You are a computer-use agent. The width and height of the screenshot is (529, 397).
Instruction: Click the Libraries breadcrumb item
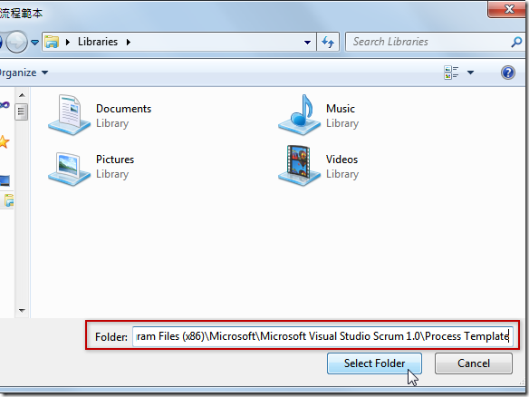pyautogui.click(x=98, y=42)
